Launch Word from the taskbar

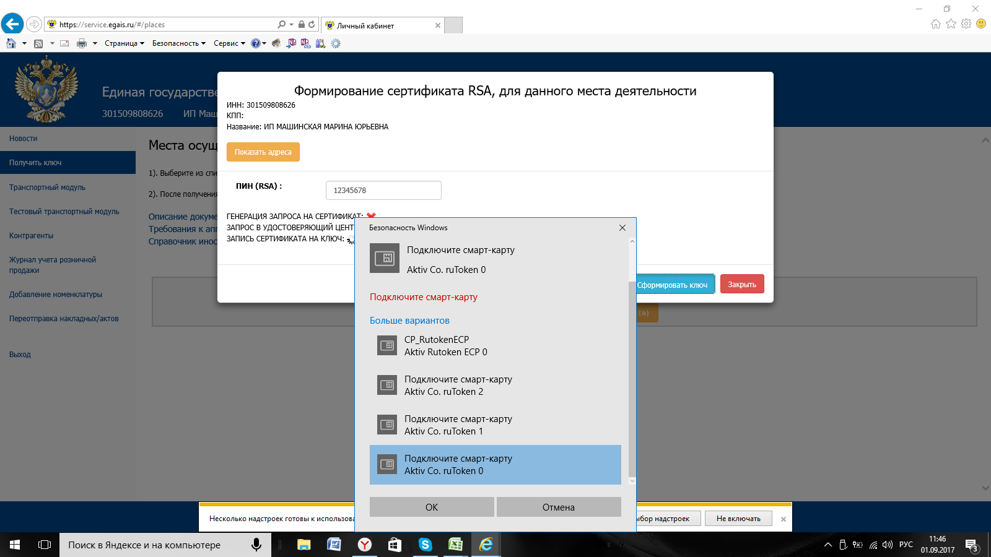click(x=334, y=545)
